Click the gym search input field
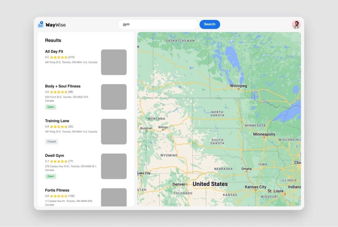 click(x=158, y=24)
